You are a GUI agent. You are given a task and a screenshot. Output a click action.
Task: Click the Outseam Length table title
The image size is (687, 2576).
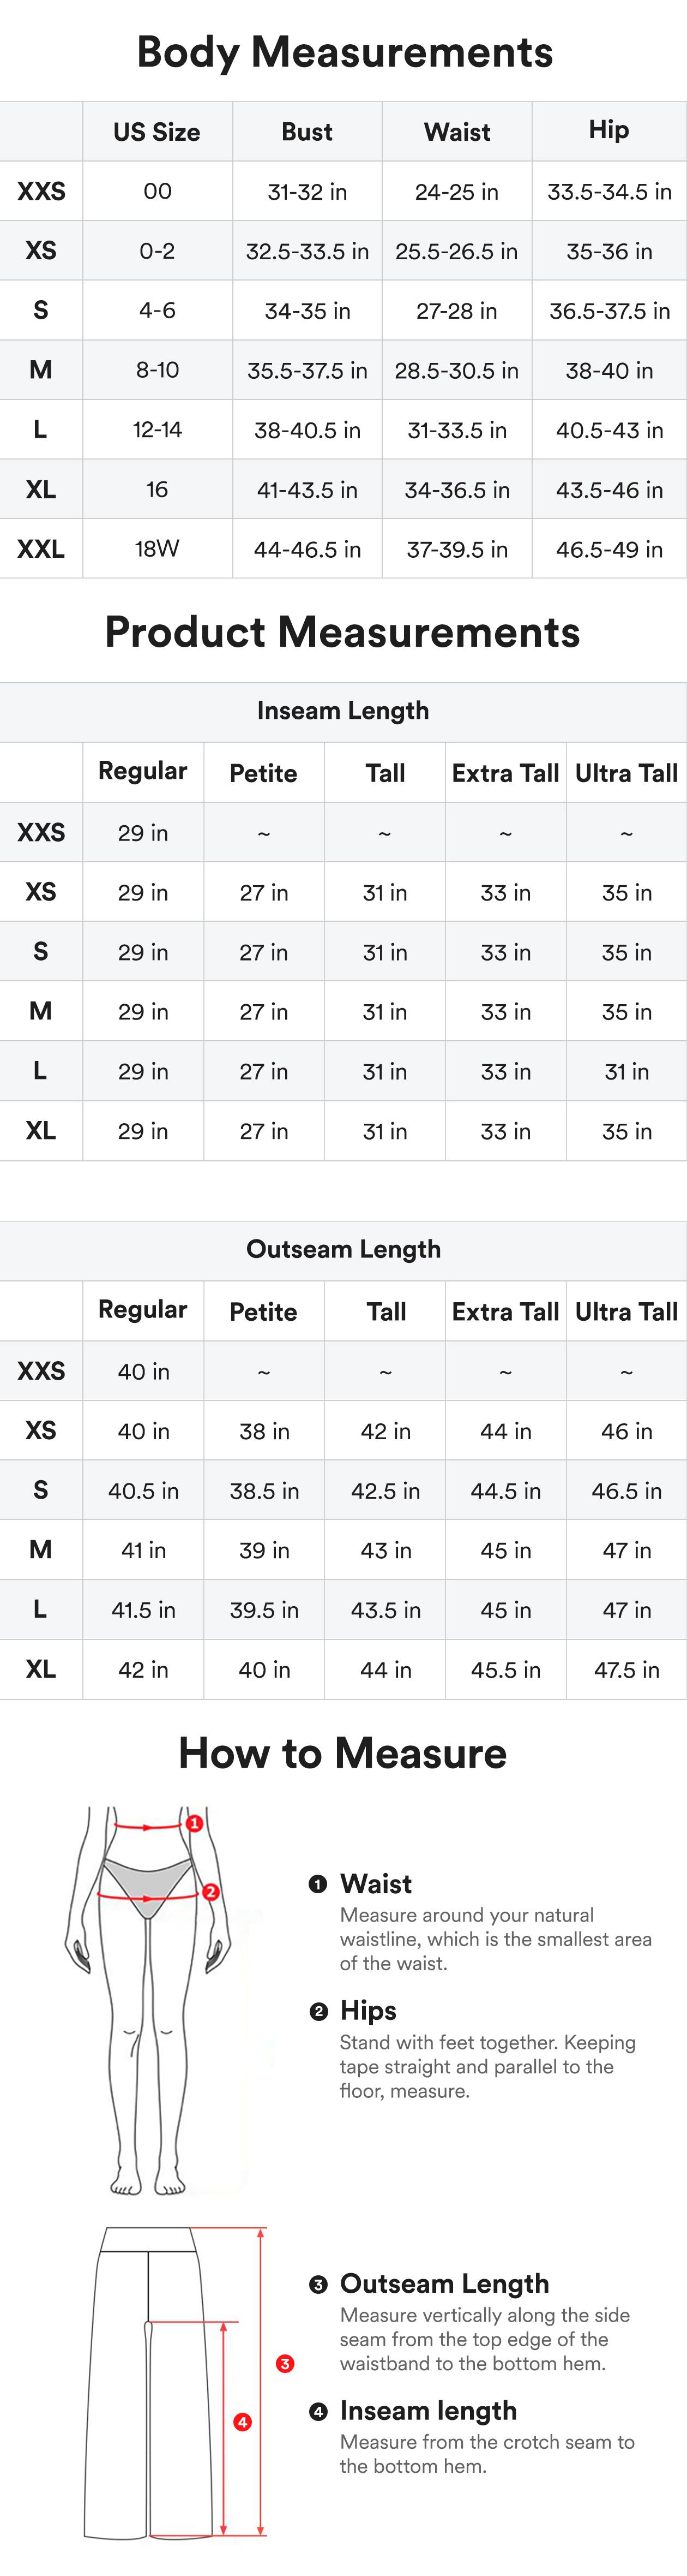point(342,1249)
